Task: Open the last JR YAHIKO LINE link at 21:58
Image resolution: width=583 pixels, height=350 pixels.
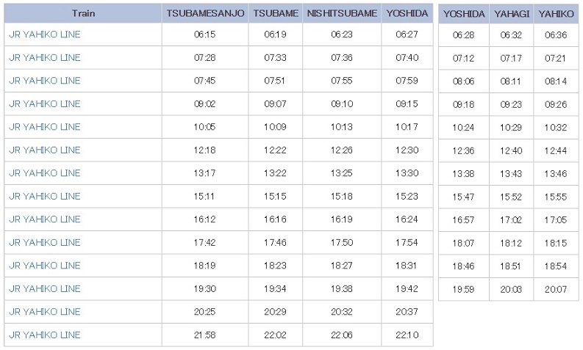Action: click(x=44, y=335)
